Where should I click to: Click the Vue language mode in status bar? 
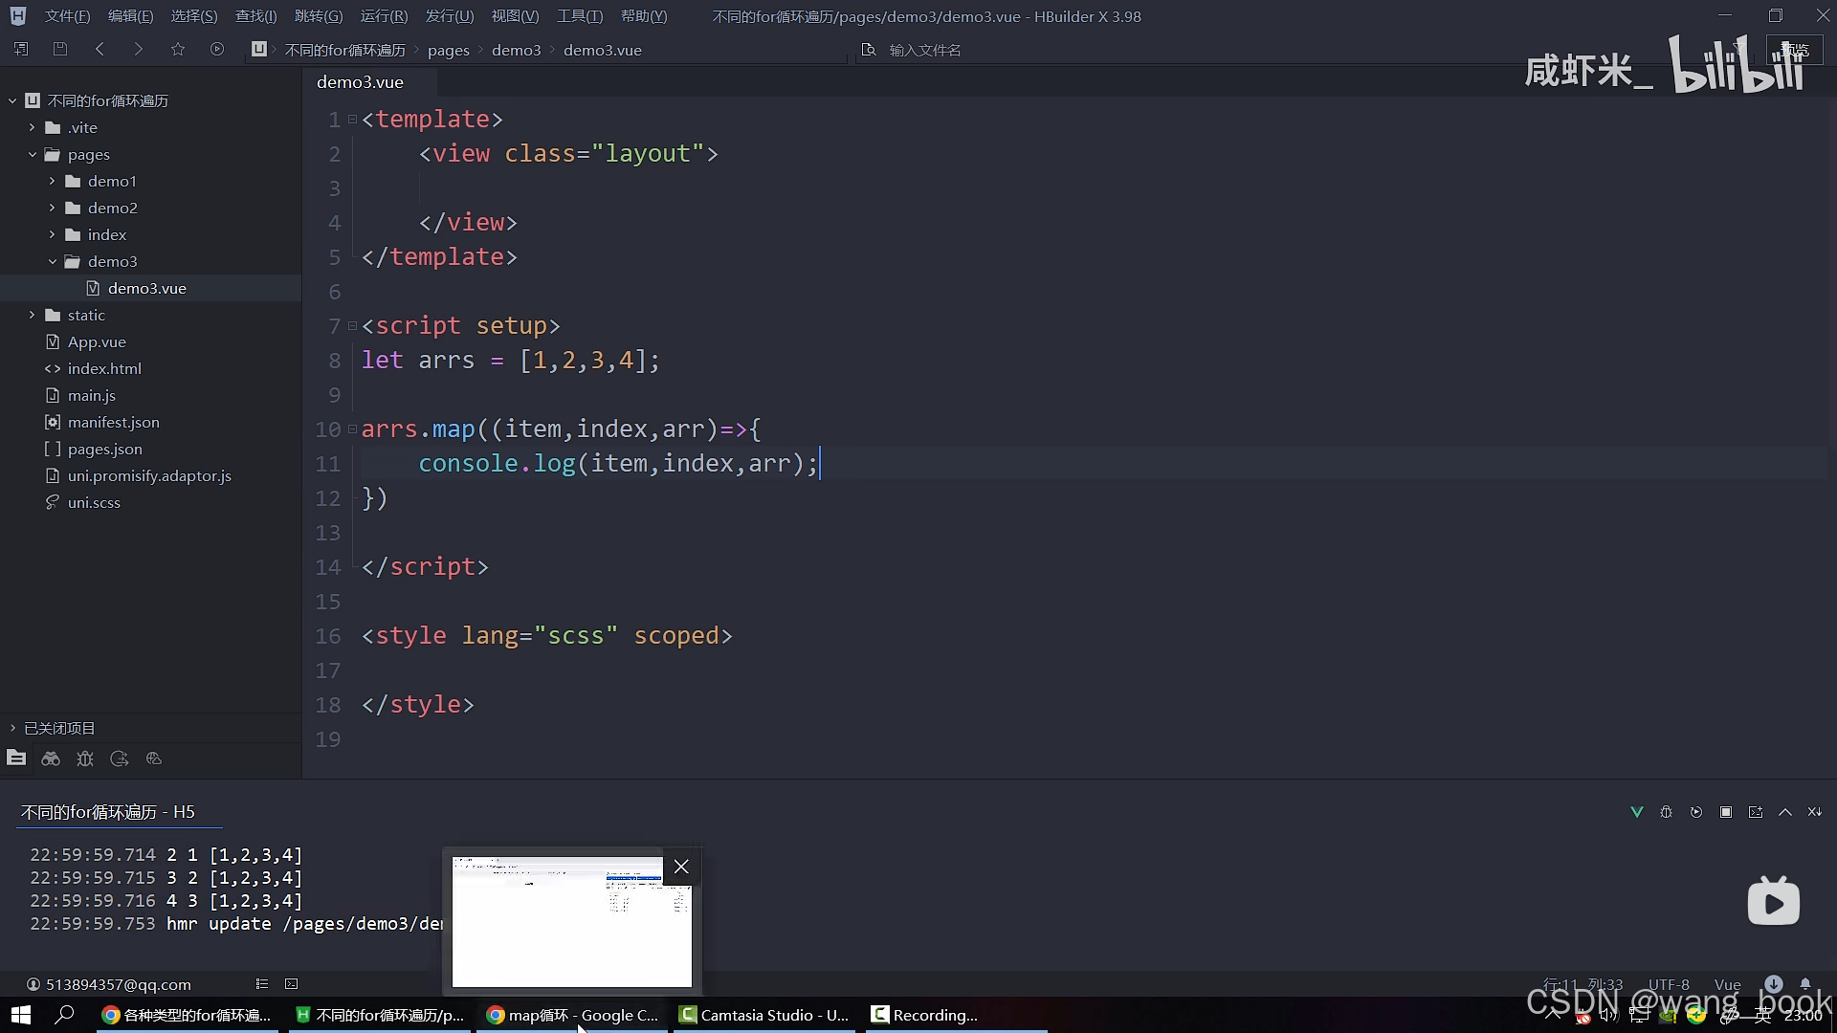pos(1727,984)
